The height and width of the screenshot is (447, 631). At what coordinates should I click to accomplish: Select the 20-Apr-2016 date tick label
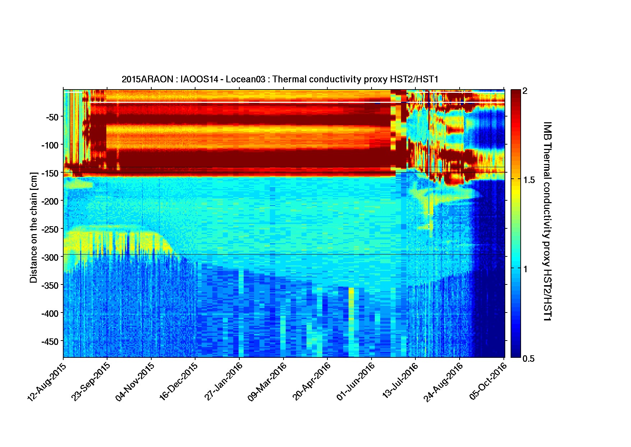point(311,382)
